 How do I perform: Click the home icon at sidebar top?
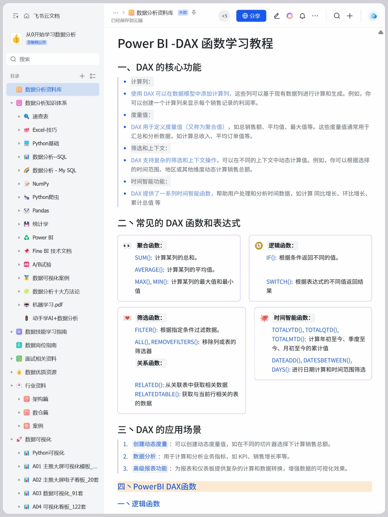coord(27,16)
